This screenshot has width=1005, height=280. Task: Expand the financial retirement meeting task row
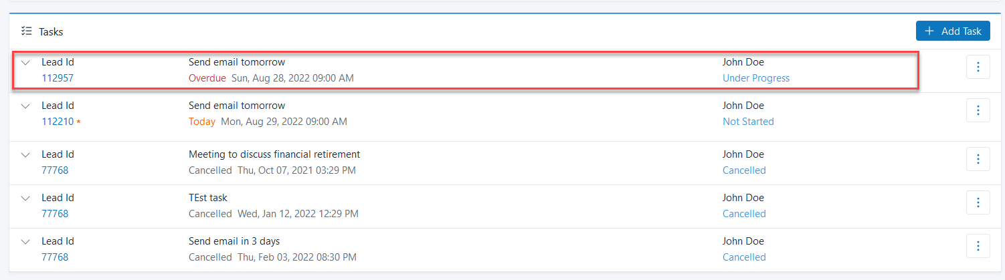click(26, 155)
